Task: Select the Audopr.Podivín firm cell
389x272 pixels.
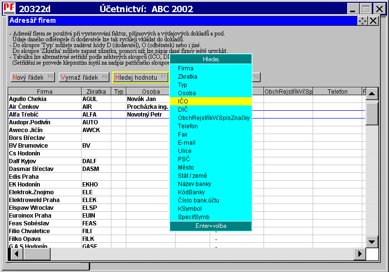Action: [x=45, y=122]
